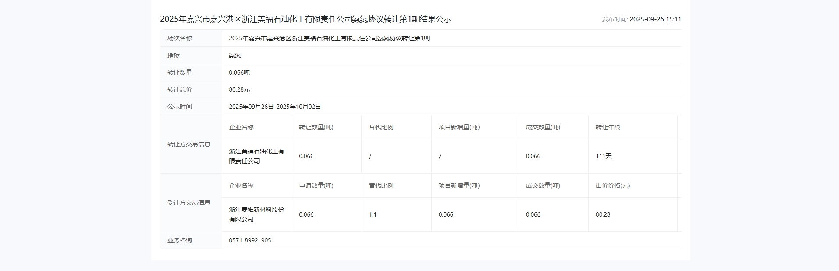Click the 转让年限 column header

608,127
